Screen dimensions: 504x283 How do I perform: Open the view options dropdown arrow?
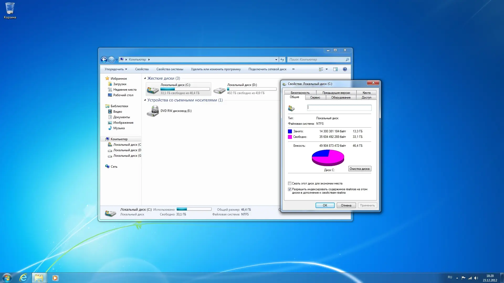point(327,69)
